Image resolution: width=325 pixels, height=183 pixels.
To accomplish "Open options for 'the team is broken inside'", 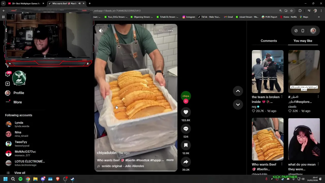I will [x=282, y=97].
